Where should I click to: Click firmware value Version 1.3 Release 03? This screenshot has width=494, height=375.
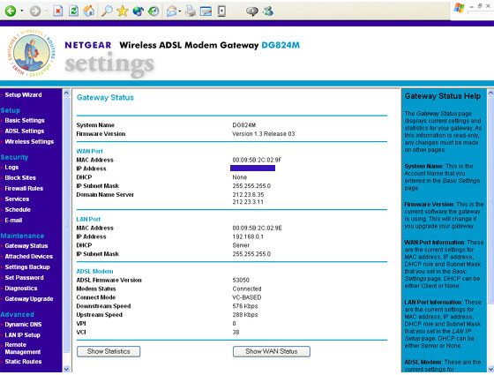point(264,134)
